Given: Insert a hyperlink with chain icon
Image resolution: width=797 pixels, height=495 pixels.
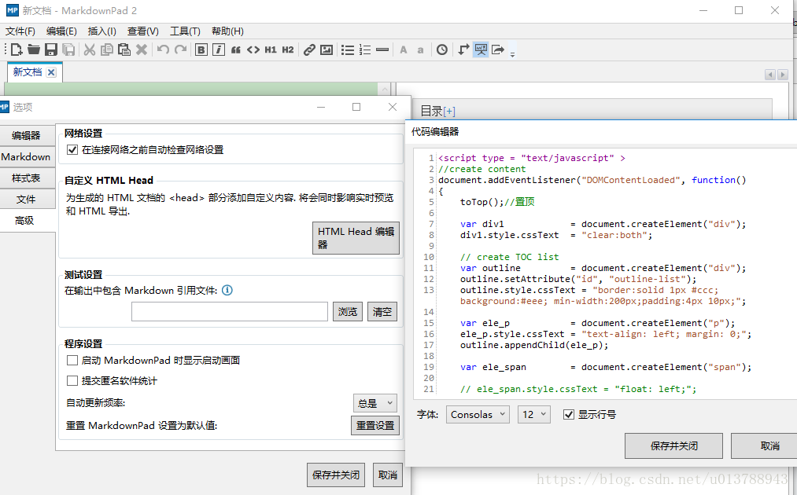Looking at the screenshot, I should coord(309,49).
